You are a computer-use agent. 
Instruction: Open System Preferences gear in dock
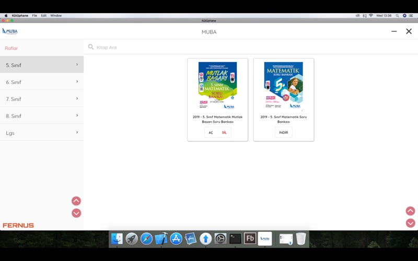point(220,239)
